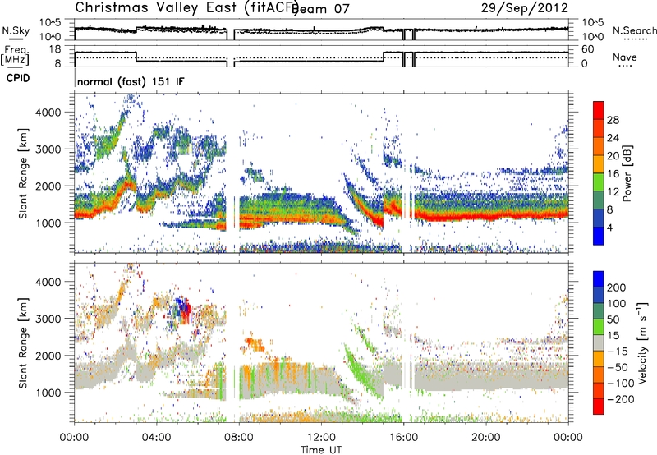The image size is (657, 455).
Task: Click the 'N.Search' legend label
Action: point(635,30)
